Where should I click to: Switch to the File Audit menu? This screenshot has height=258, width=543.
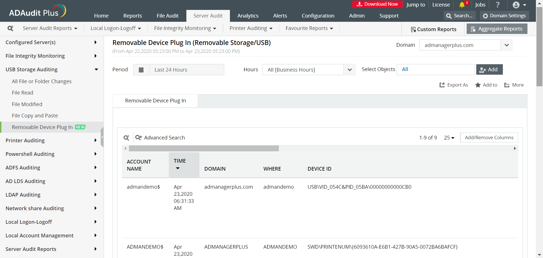167,16
